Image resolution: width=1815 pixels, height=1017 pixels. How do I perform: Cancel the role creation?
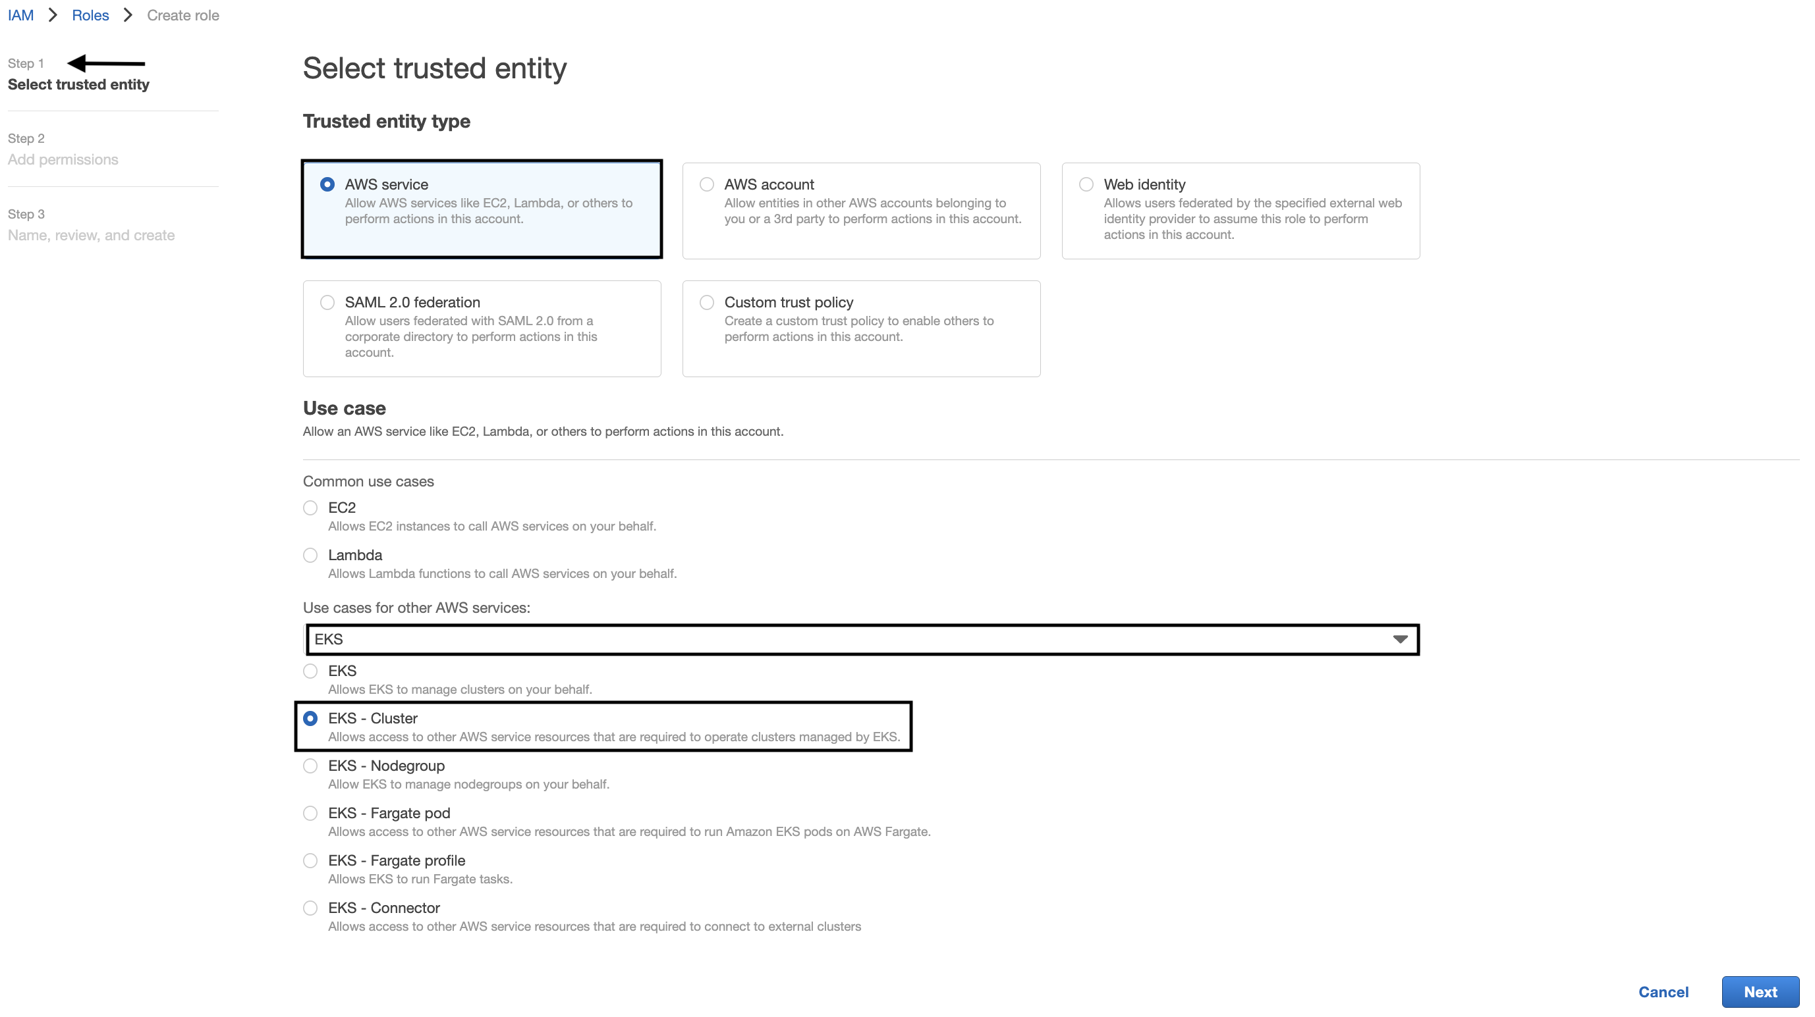1663,992
